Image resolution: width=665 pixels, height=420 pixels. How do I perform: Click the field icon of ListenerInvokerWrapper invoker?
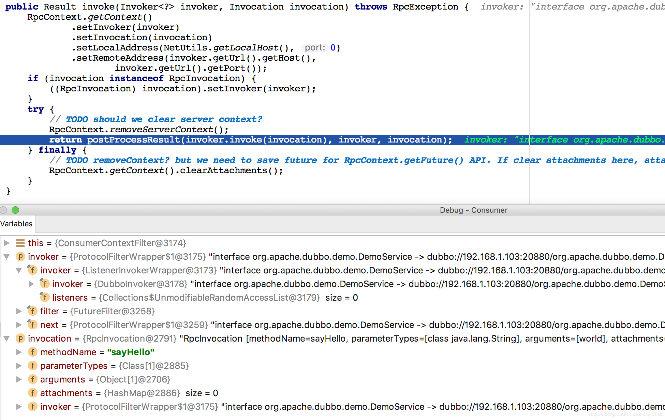point(32,270)
